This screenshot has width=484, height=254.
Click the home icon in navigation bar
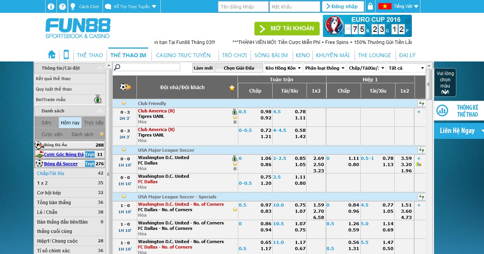point(51,54)
